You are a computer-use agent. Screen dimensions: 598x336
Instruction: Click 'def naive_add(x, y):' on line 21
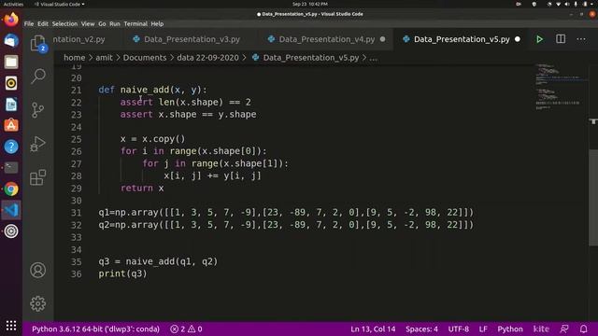click(x=152, y=90)
